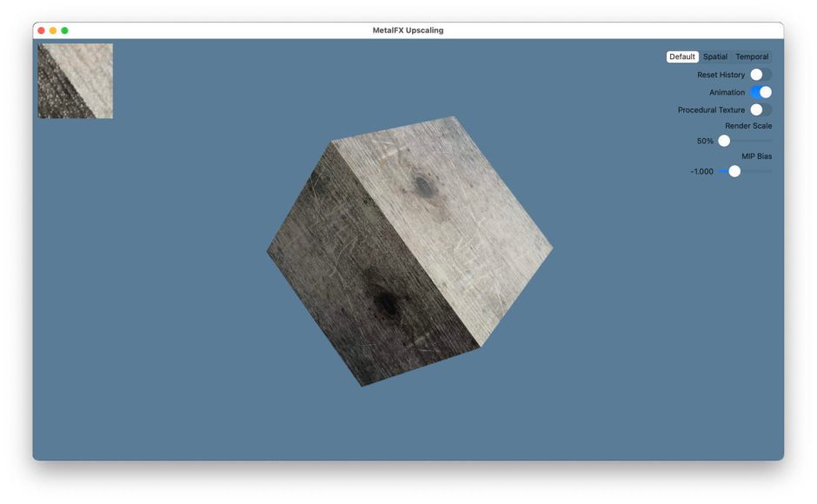
Task: Click the dark knot on the cube's top face
Action: pos(422,184)
